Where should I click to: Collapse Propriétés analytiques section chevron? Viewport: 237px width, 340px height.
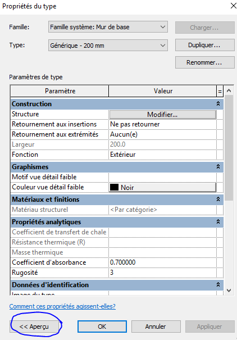pyautogui.click(x=218, y=221)
